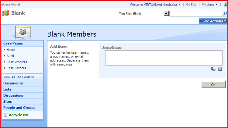Open the My Links dropdown

209,5
